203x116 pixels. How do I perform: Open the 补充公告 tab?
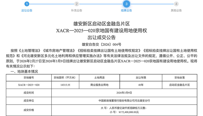(x=77, y=11)
